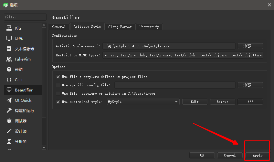This screenshot has height=162, width=274.
Task: Click 浏览 next to Artistic Style command
Action: coord(250,46)
